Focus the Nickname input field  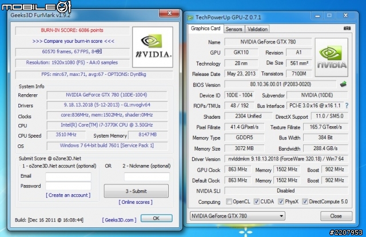147,177
